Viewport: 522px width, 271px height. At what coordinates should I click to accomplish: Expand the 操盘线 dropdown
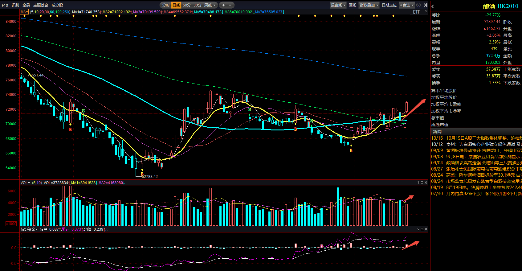pos(338,5)
